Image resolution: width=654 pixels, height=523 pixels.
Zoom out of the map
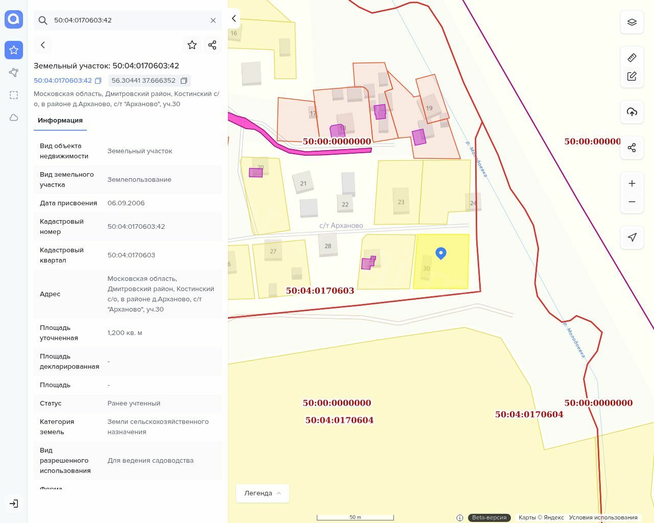click(632, 202)
